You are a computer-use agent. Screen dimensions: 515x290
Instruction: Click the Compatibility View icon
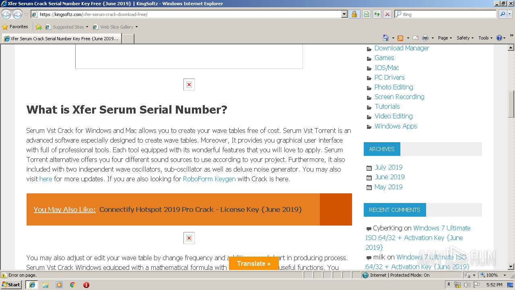pos(367,14)
